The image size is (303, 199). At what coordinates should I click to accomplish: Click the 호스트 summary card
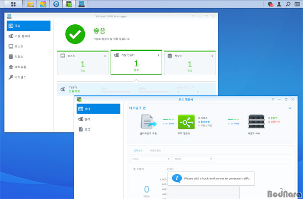click(x=83, y=63)
